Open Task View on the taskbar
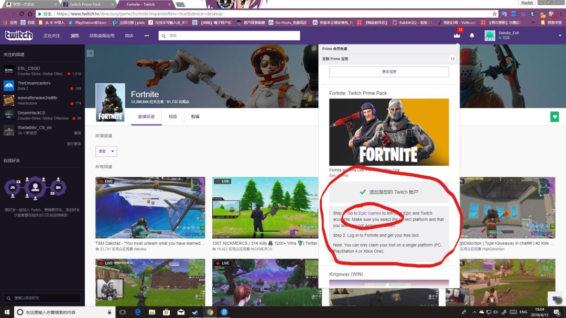 tap(123, 312)
